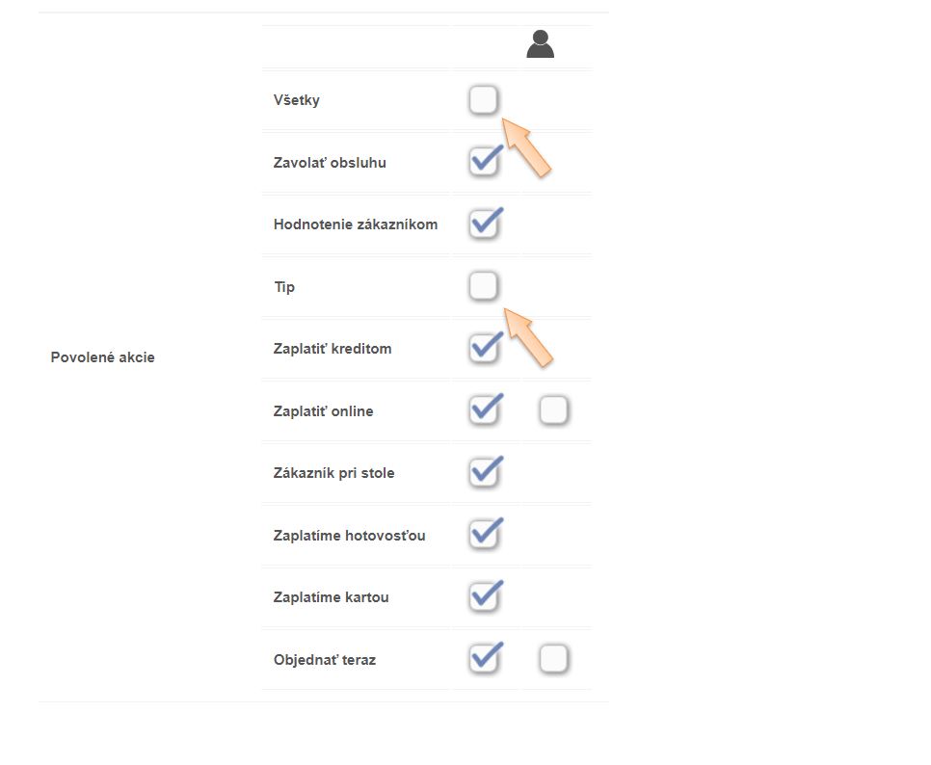The image size is (931, 765).
Task: Uncheck Zaplatiť kreditom checkbox
Action: [484, 349]
